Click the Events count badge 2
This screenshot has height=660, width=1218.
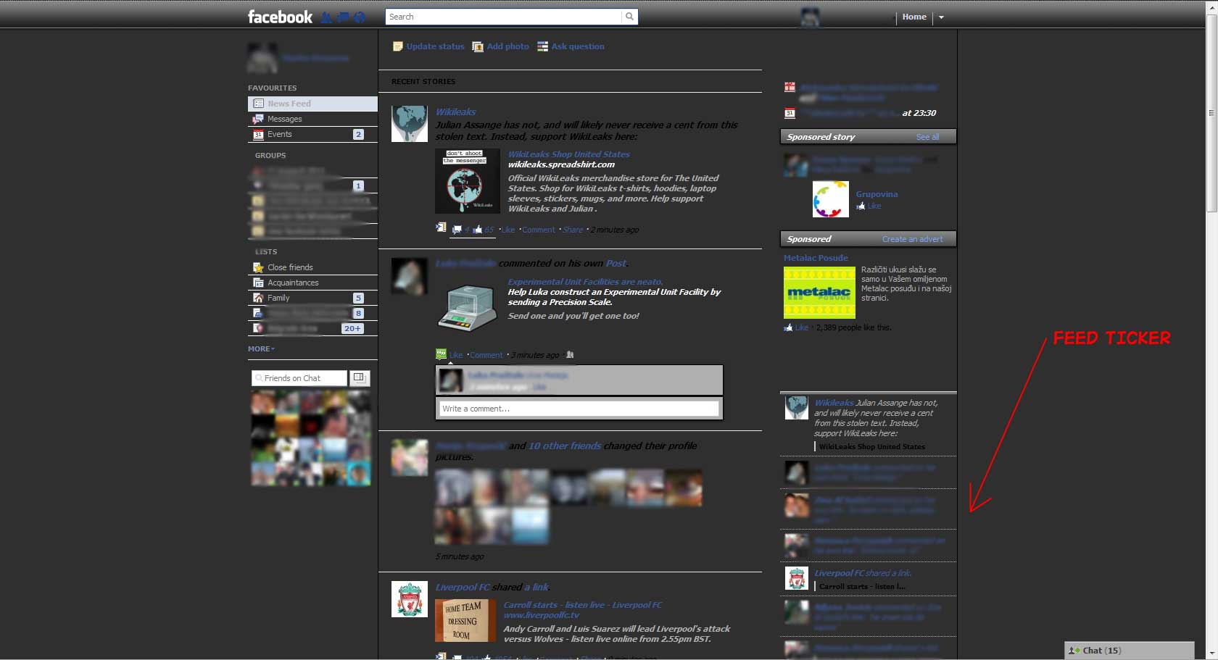tap(358, 134)
